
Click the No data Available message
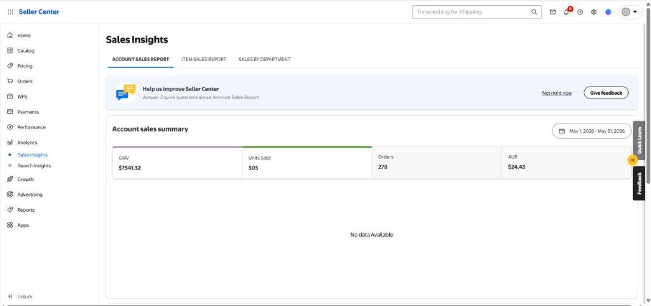coord(371,235)
